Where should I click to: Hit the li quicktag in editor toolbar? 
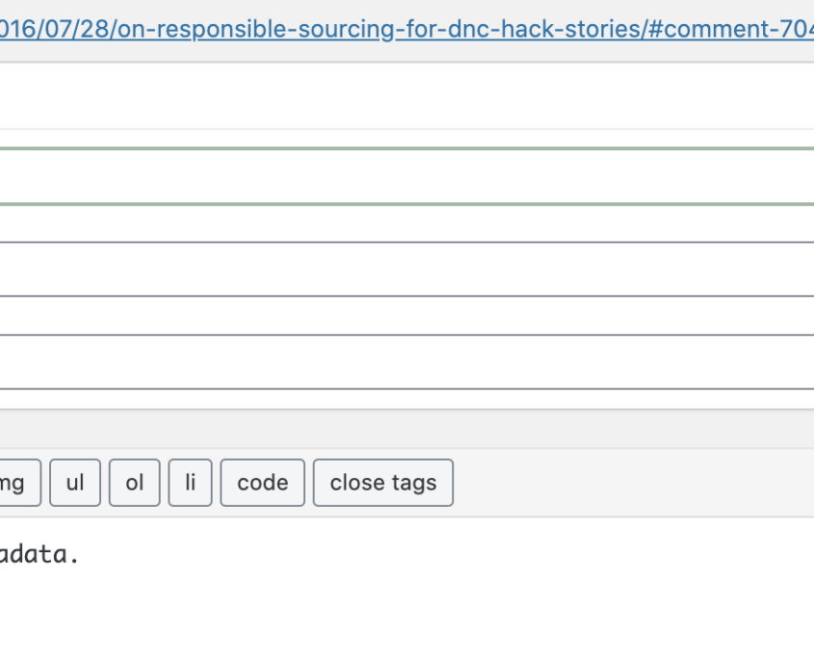[190, 483]
